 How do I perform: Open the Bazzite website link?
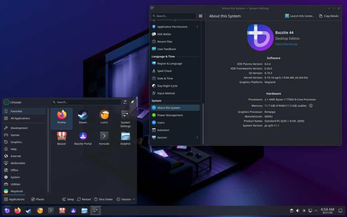pyautogui.click(x=286, y=44)
